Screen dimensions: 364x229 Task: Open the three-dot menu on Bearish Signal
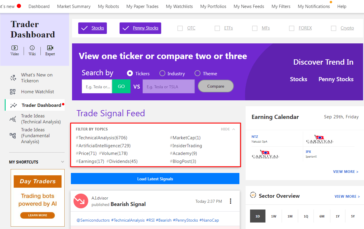point(231,201)
